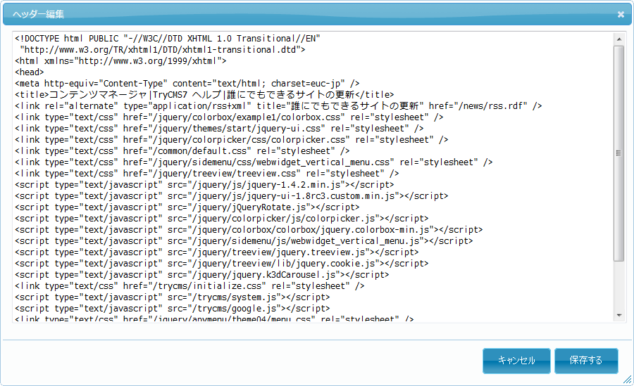634x386 pixels.
Task: Close the ヘッダー編集 dialog with the X icon
Action: click(x=621, y=14)
